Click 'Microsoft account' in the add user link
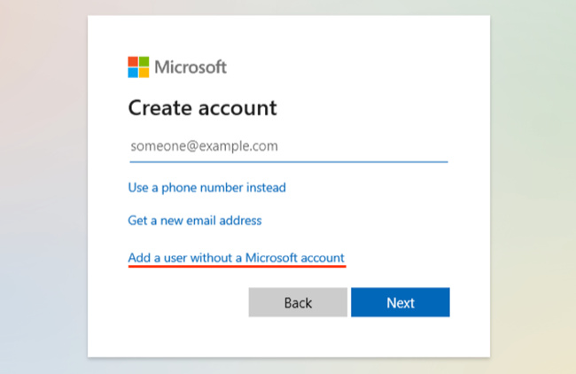This screenshot has height=374, width=576. [294, 258]
